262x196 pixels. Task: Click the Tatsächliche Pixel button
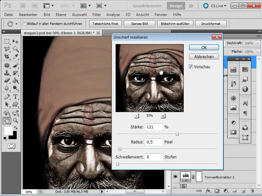click(105, 24)
